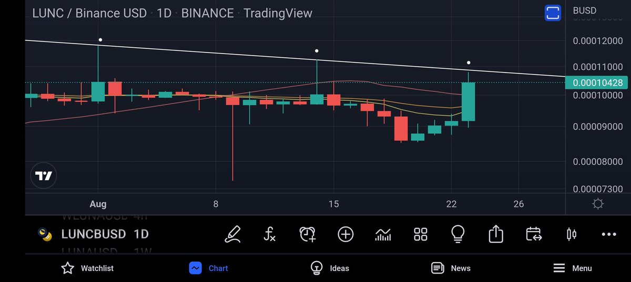The image size is (631, 282).
Task: Tap the LUNC / Binance USD chart title
Action: pos(89,13)
